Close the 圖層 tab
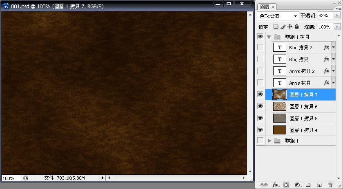The width and height of the screenshot is (343, 189). (x=273, y=7)
